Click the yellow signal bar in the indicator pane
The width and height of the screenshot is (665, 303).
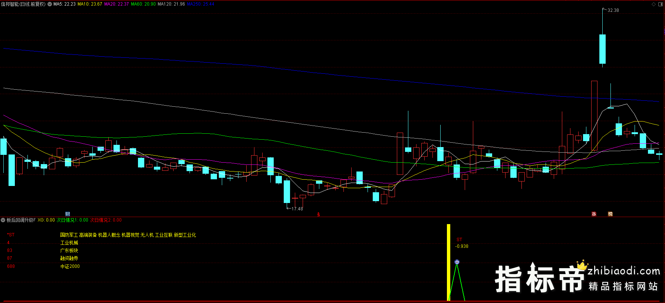448,262
